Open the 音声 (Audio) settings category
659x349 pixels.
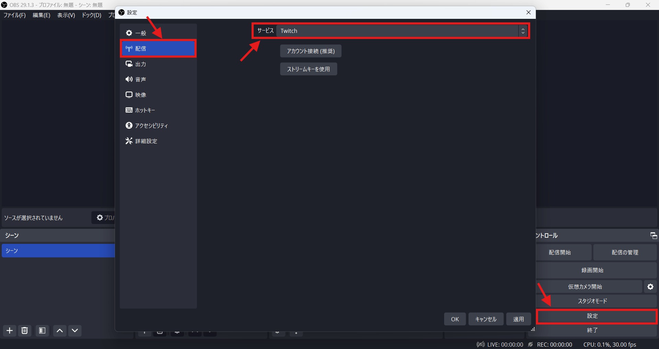(158, 79)
